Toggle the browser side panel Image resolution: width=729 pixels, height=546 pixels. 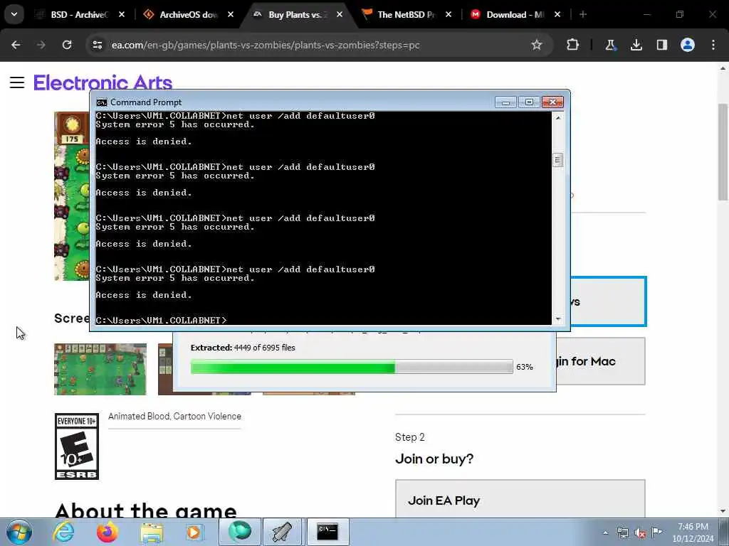tap(661, 45)
